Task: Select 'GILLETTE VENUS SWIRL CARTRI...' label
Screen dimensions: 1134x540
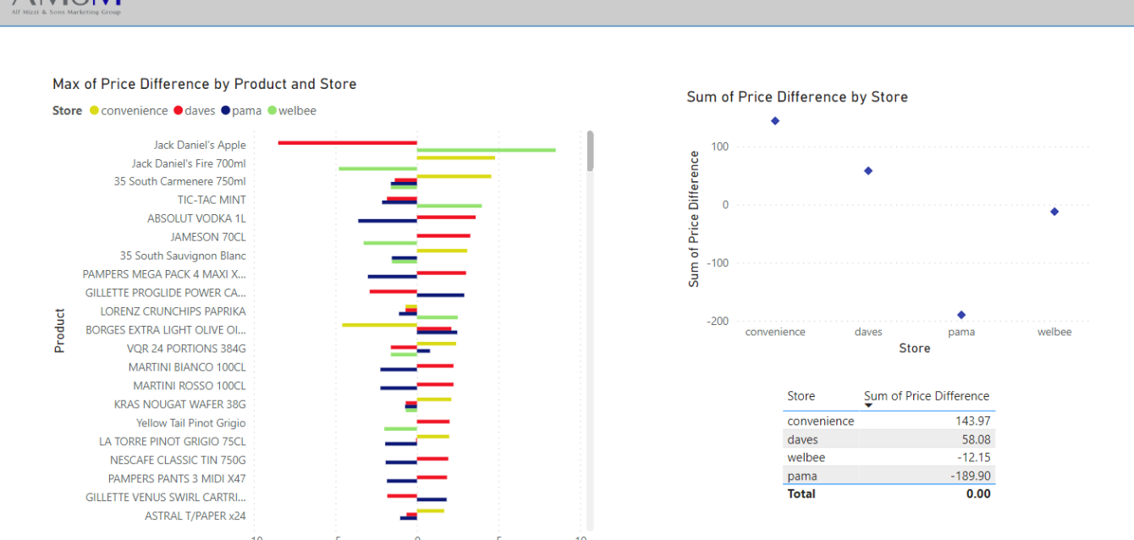Action: coord(166,498)
